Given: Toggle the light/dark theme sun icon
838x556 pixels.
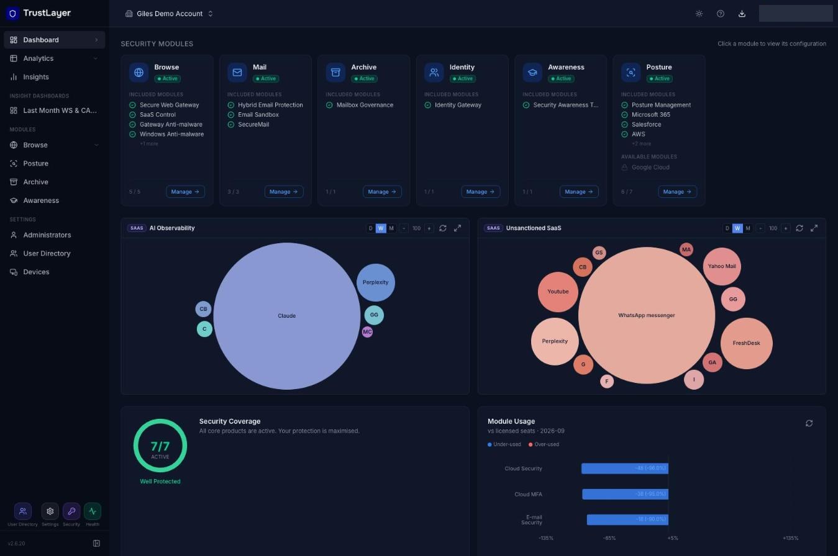Looking at the screenshot, I should click(x=699, y=14).
